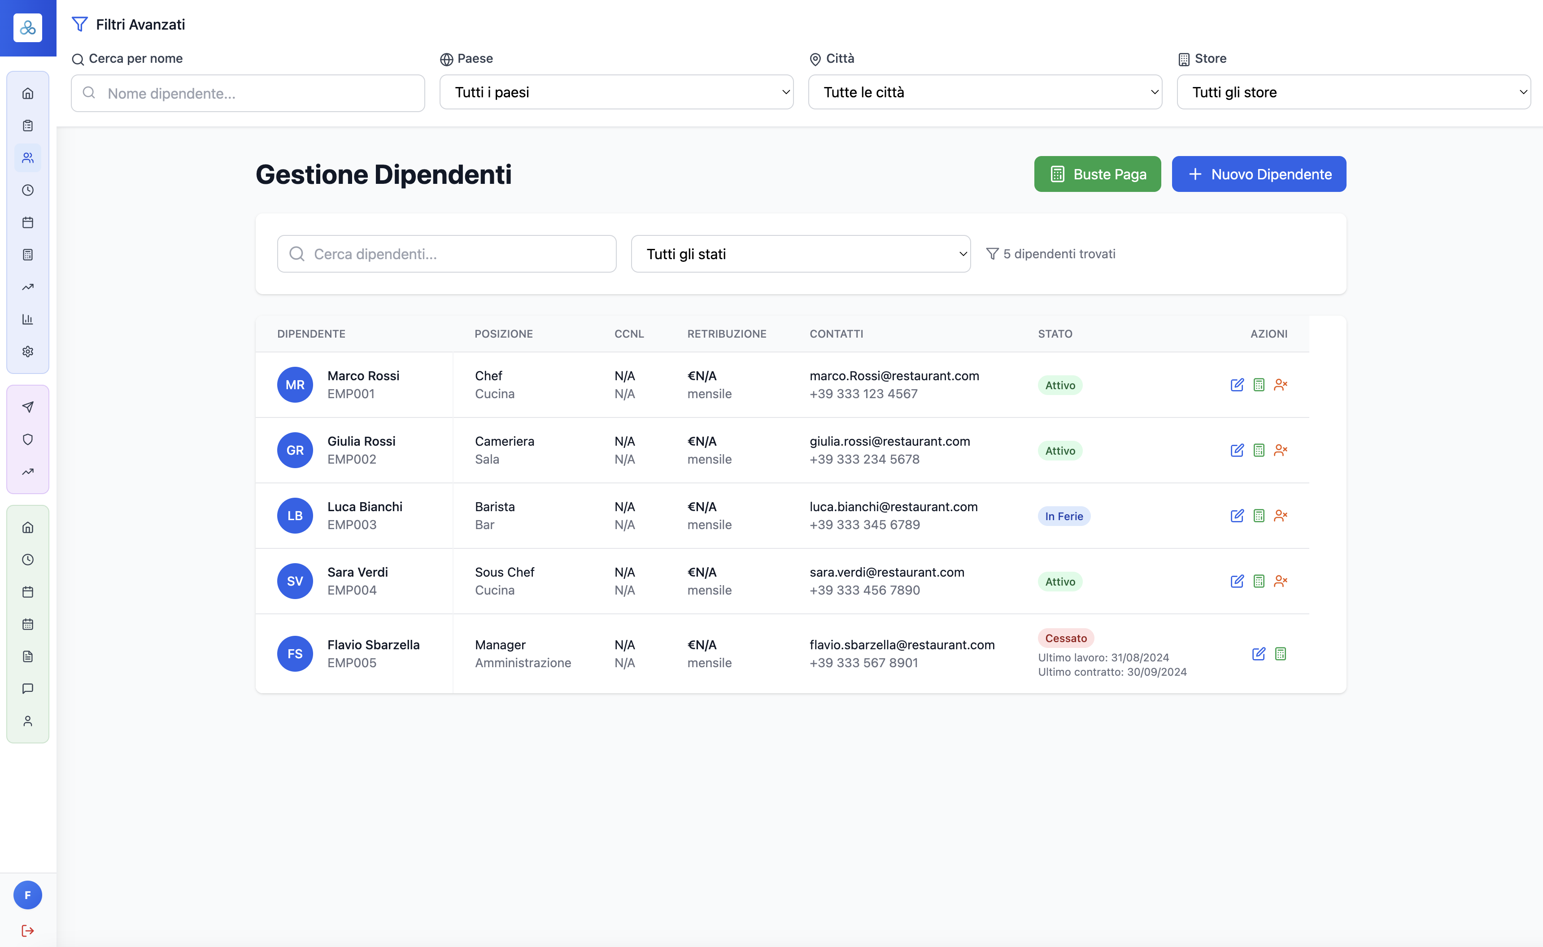
Task: Open the Tutti gli stati filter
Action: [801, 254]
